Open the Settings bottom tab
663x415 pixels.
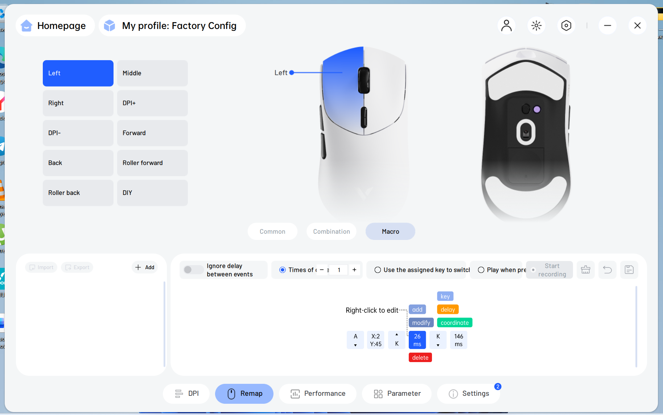click(469, 394)
